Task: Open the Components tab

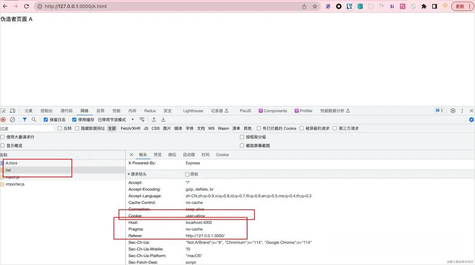Action: click(273, 111)
